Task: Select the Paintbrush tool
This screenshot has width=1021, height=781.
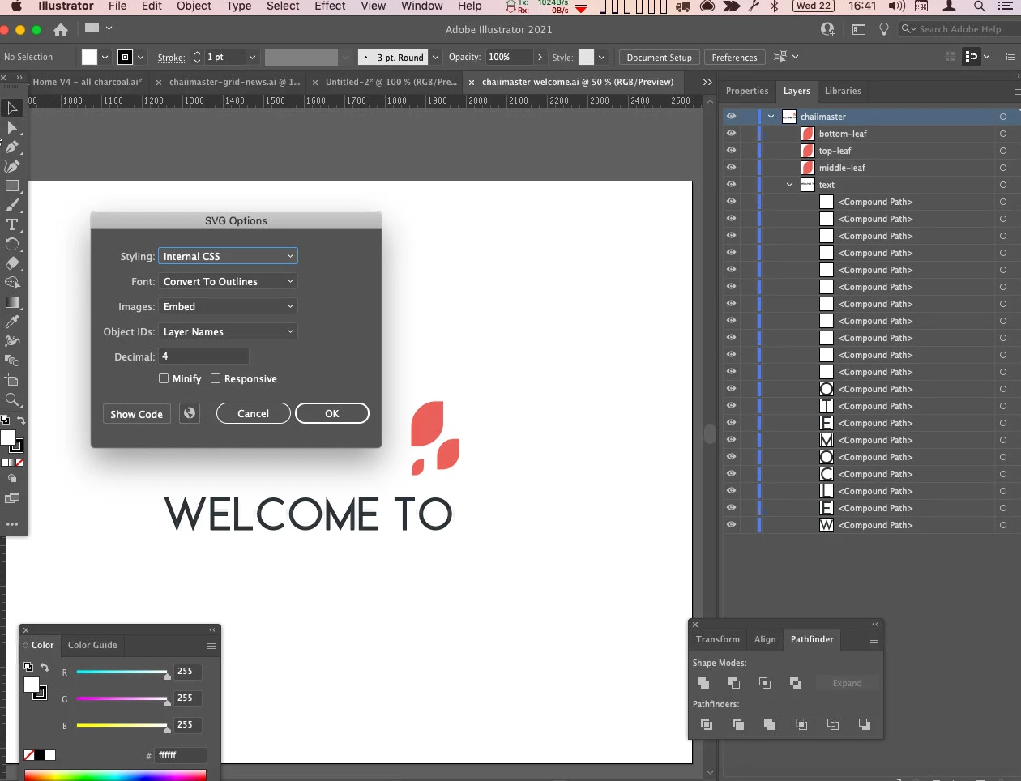Action: click(x=12, y=205)
